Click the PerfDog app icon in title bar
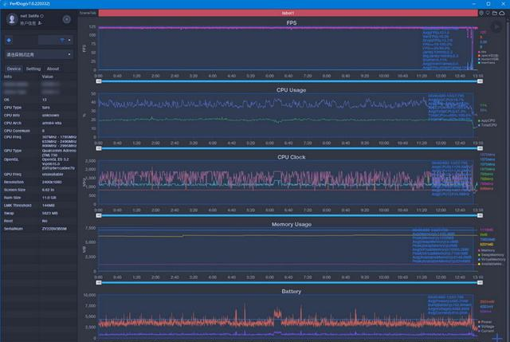Image resolution: width=510 pixels, height=342 pixels. click(x=5, y=3)
